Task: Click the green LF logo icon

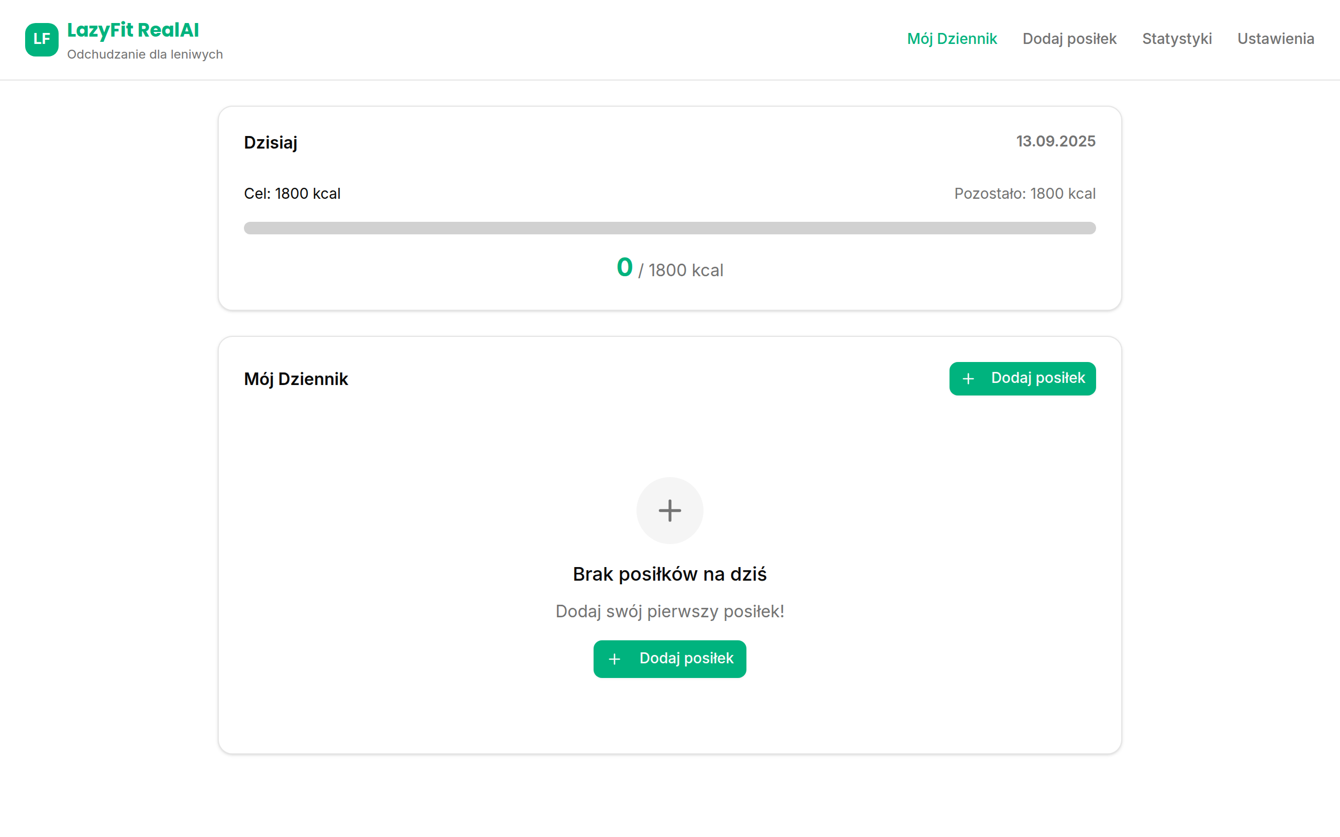Action: (41, 39)
